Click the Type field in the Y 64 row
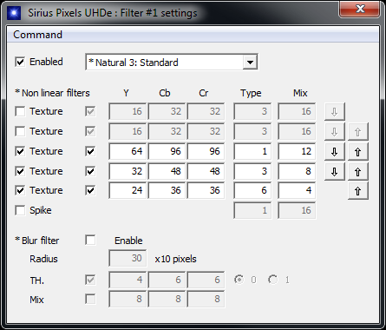This screenshot has height=330, width=386. (252, 151)
